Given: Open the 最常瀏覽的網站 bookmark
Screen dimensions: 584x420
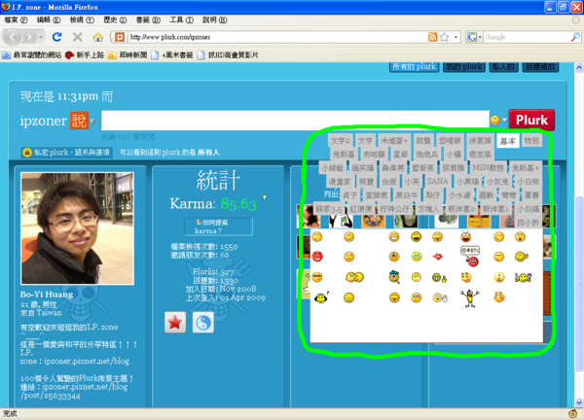Looking at the screenshot, I should tap(32, 55).
